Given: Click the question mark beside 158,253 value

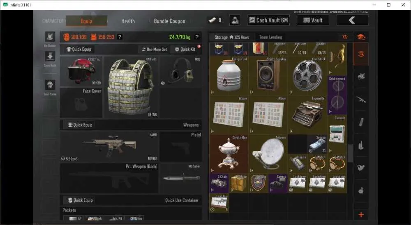Looking at the screenshot, I should (120, 37).
